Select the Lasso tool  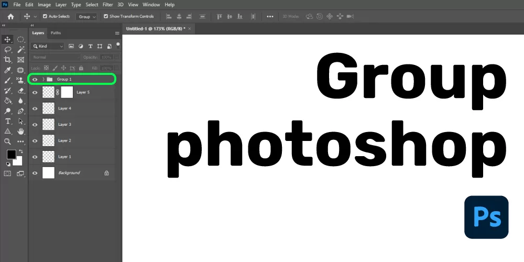(x=7, y=50)
